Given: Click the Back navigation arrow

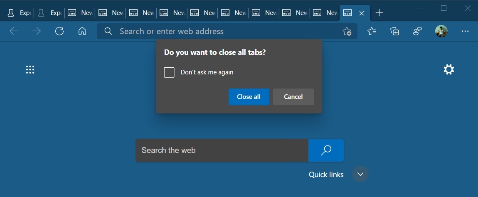Looking at the screenshot, I should tap(14, 31).
